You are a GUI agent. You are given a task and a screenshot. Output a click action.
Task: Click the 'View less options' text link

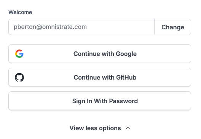pyautogui.click(x=95, y=128)
